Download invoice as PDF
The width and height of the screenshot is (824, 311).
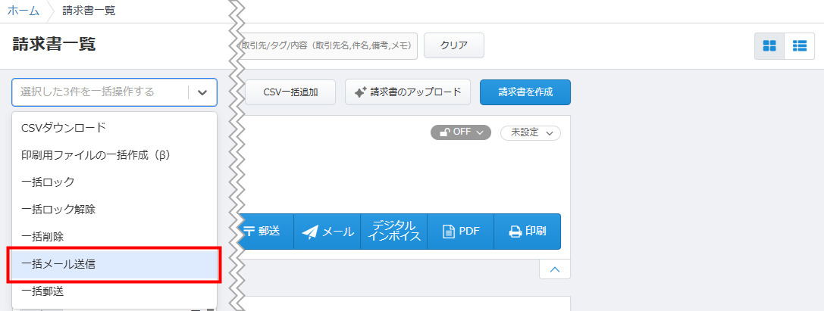click(x=460, y=232)
